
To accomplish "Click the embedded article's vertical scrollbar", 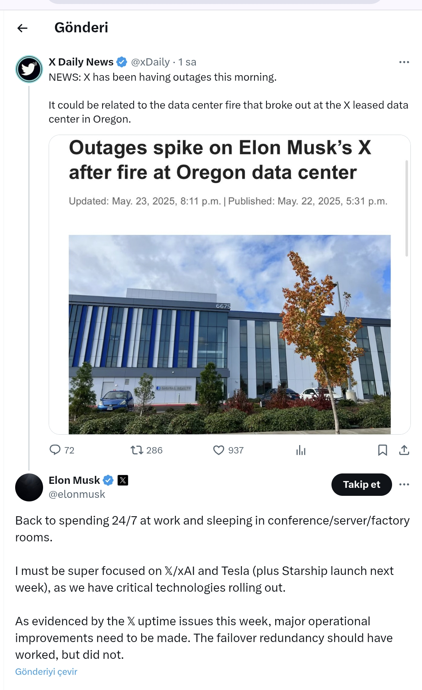I will click(x=406, y=208).
